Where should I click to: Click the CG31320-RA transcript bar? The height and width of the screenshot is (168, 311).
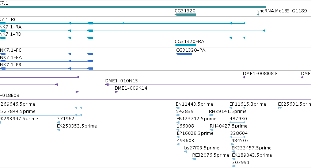coord(185,45)
